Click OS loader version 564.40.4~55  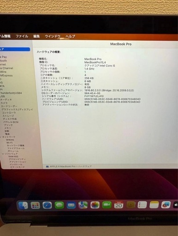[92, 93]
